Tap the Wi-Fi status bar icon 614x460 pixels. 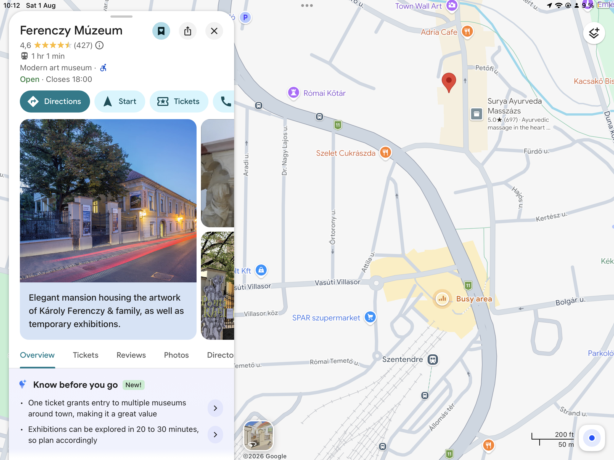point(559,5)
